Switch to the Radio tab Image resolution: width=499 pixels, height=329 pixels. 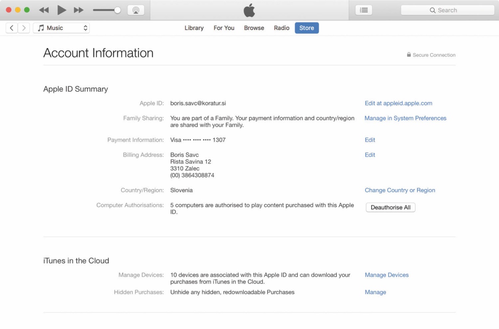pos(282,28)
